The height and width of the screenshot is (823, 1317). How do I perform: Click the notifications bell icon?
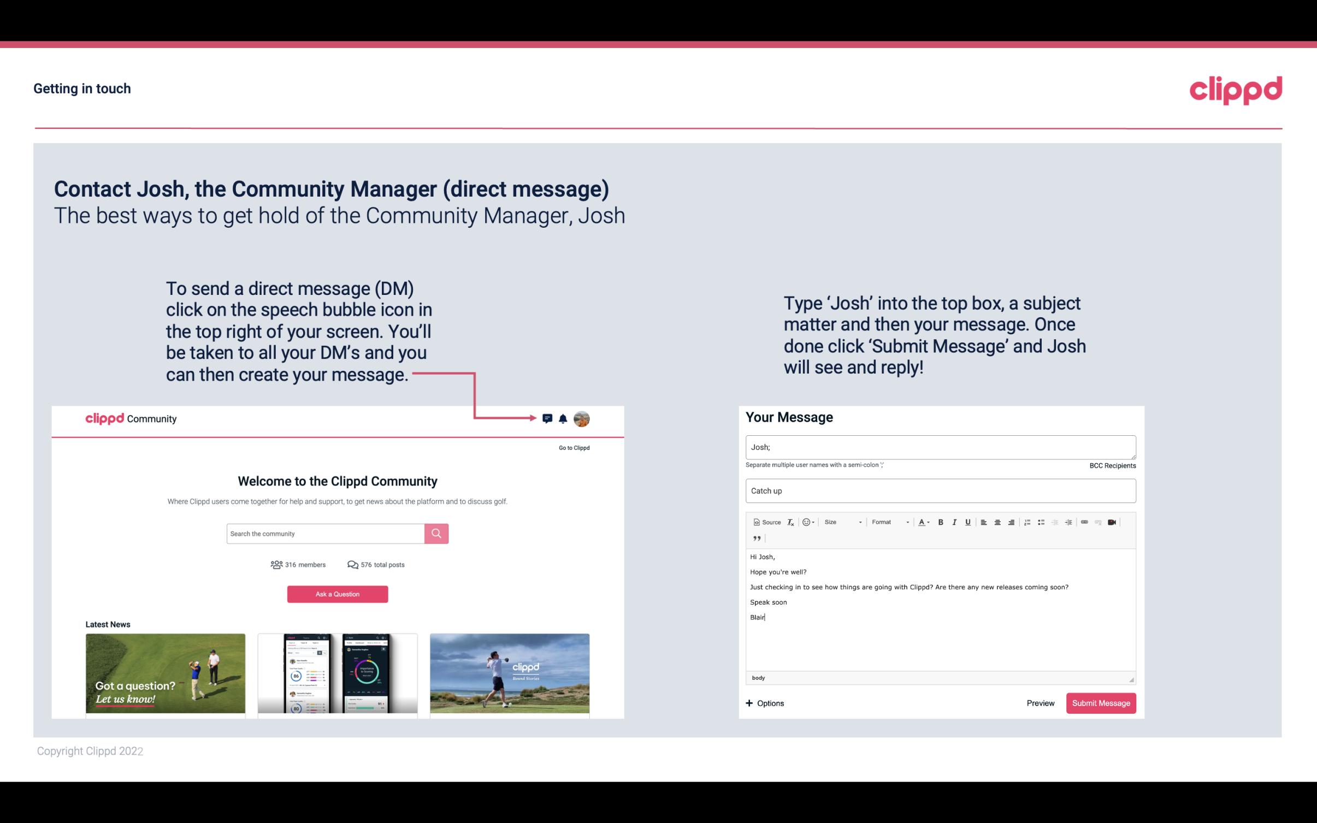(563, 418)
